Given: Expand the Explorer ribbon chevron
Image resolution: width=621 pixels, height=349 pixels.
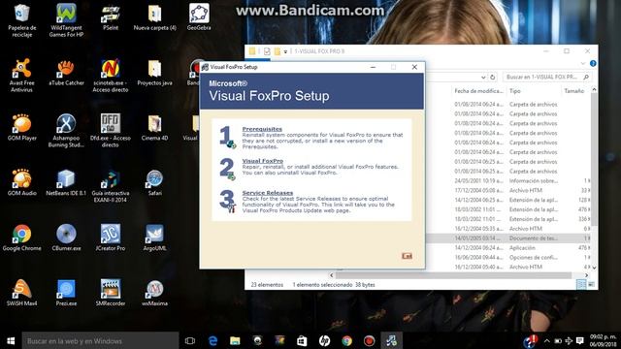Looking at the screenshot, I should [x=582, y=63].
